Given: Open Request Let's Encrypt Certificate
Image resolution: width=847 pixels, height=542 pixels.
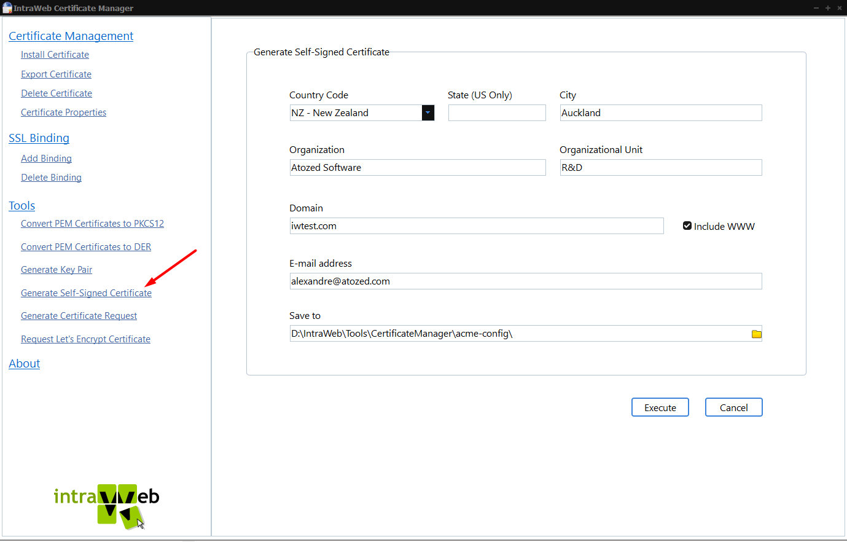Looking at the screenshot, I should [85, 339].
